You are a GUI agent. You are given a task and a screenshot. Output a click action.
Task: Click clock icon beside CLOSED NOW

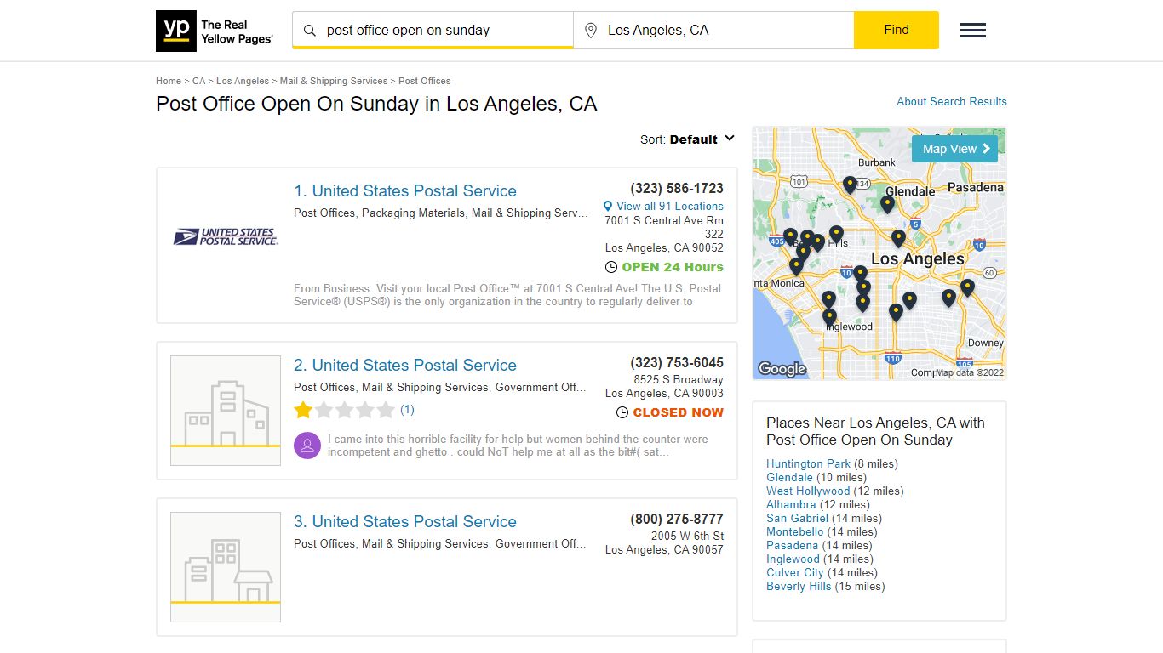[x=622, y=412]
